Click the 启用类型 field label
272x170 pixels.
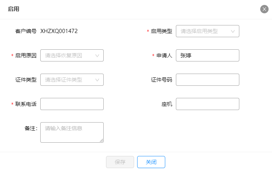tap(161, 31)
